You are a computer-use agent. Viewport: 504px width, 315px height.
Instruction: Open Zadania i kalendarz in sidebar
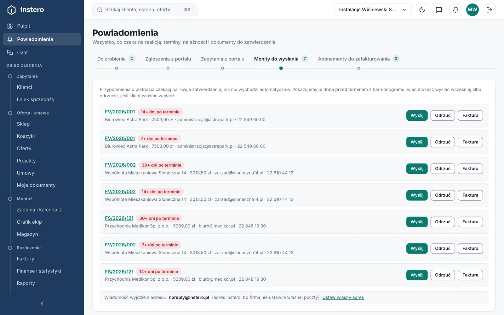(39, 210)
